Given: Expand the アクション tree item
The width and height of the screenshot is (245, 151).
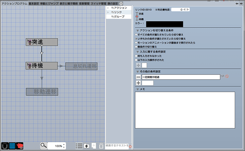Looking at the screenshot, I should [x=108, y=7].
